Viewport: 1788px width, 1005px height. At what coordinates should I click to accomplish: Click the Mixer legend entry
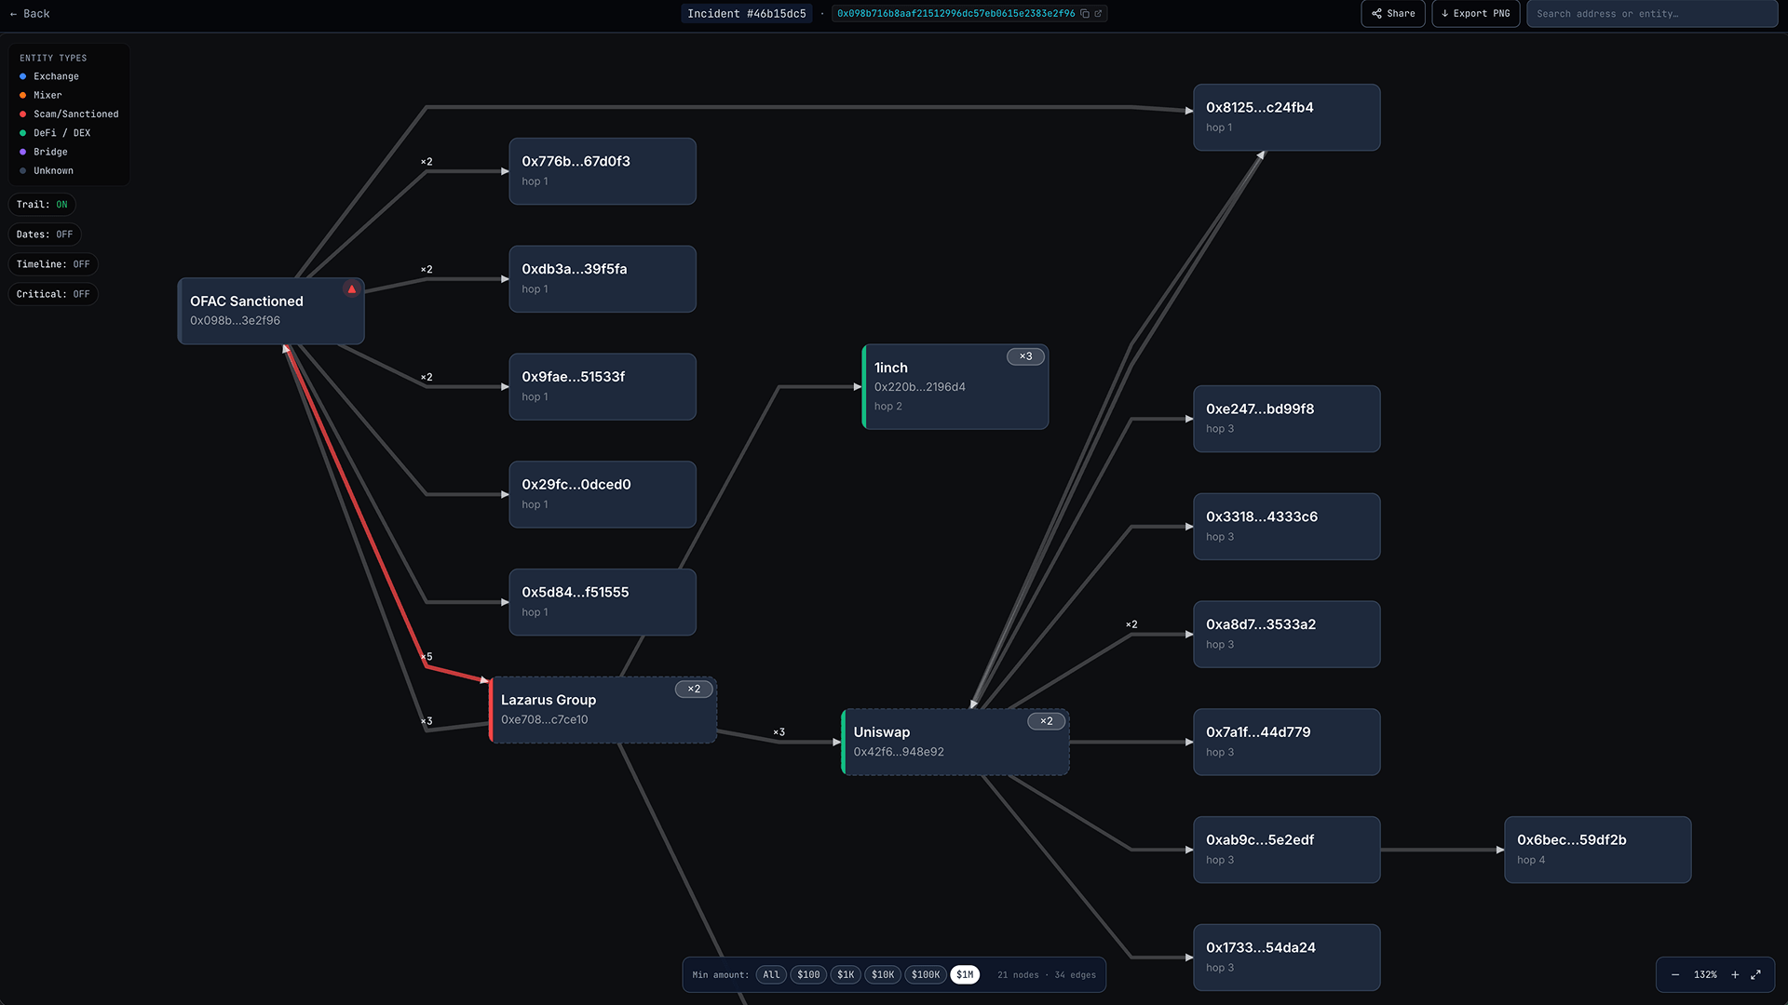point(41,96)
